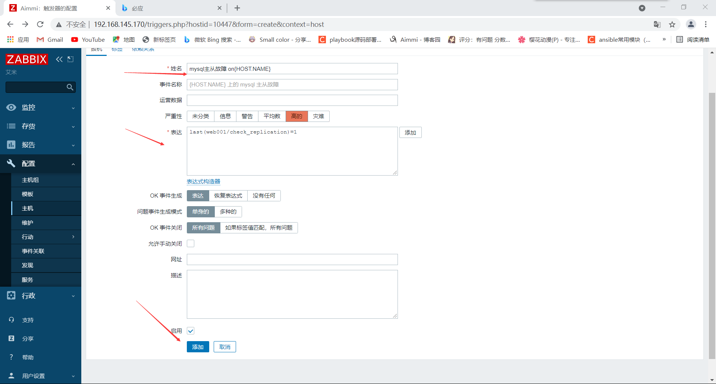
Task: Switch to the 必应 browser tab
Action: (x=172, y=8)
